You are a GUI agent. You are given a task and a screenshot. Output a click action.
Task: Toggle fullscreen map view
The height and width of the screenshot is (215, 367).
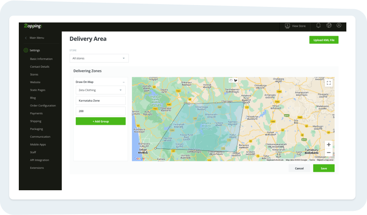coord(328,83)
